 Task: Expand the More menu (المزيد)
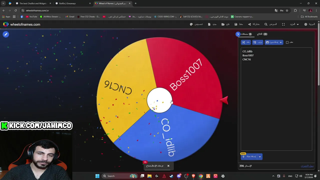click(294, 24)
